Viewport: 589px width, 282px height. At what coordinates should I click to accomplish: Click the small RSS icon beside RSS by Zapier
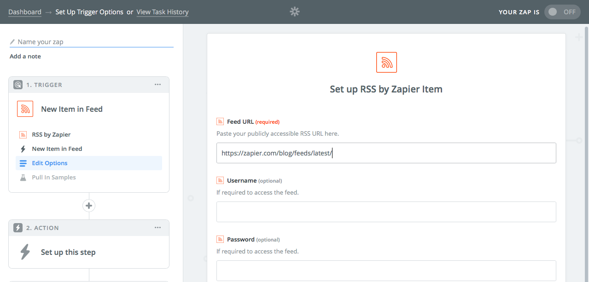[x=23, y=135]
